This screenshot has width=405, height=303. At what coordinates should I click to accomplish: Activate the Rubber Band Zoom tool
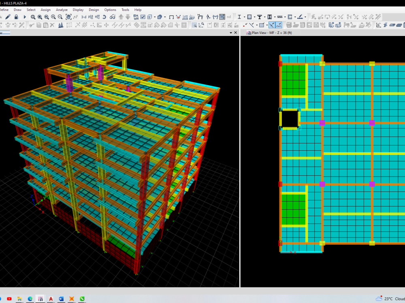tap(34, 17)
